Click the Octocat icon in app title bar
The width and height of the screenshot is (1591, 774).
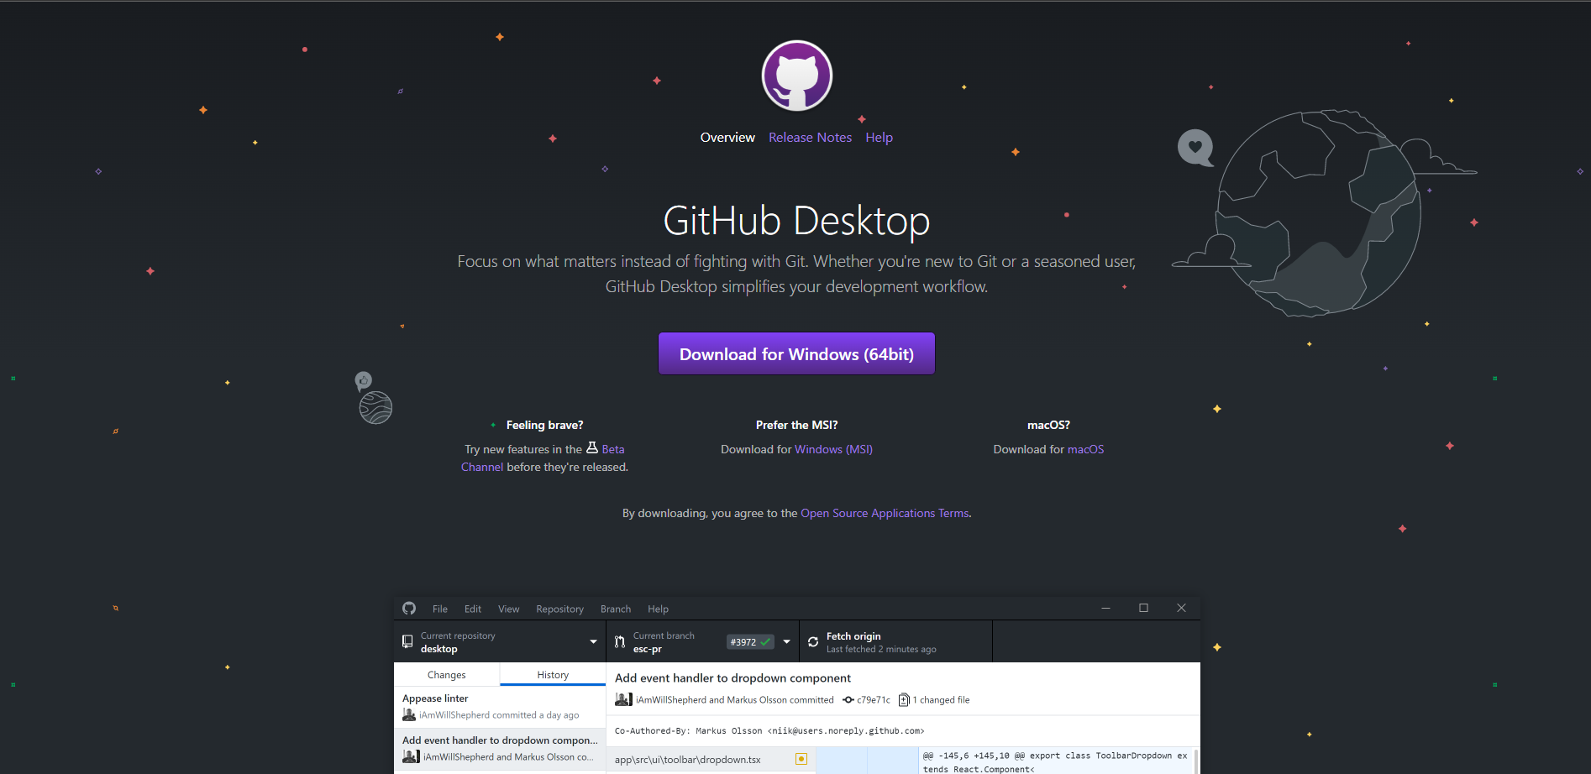409,609
